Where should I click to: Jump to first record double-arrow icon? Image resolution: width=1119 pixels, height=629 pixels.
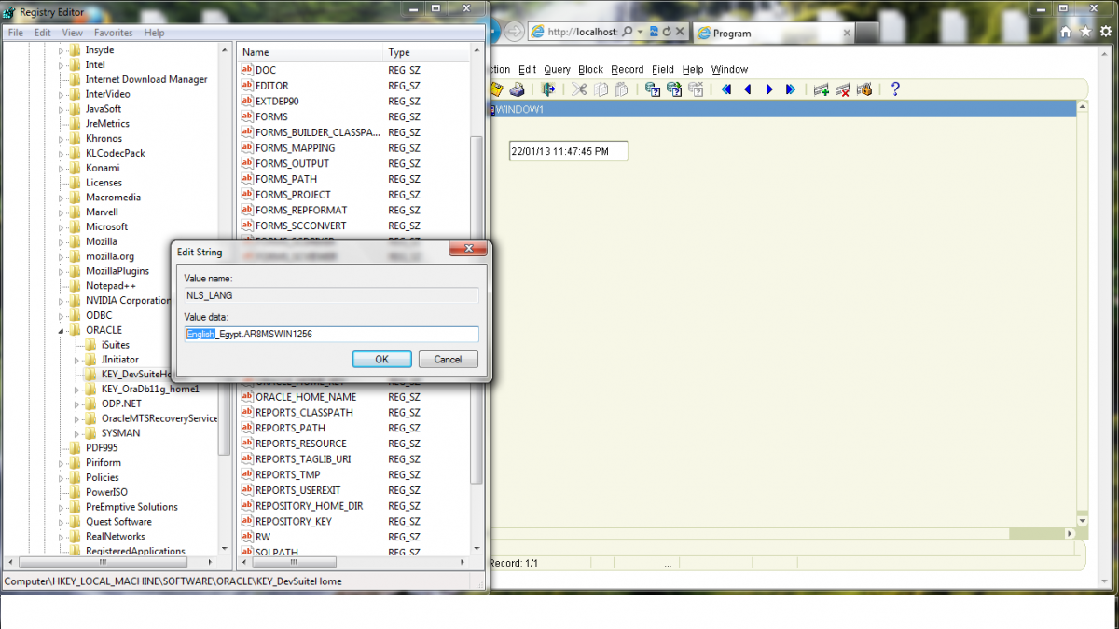[725, 89]
